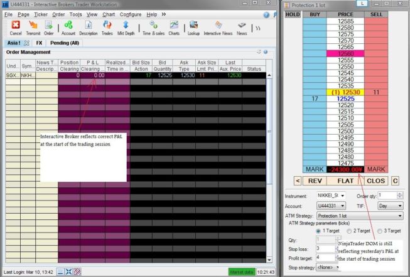Open the Trades toolbar icon
The width and height of the screenshot is (410, 277).
pos(107,28)
